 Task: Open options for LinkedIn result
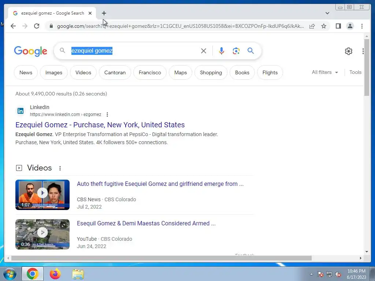pyautogui.click(x=107, y=115)
